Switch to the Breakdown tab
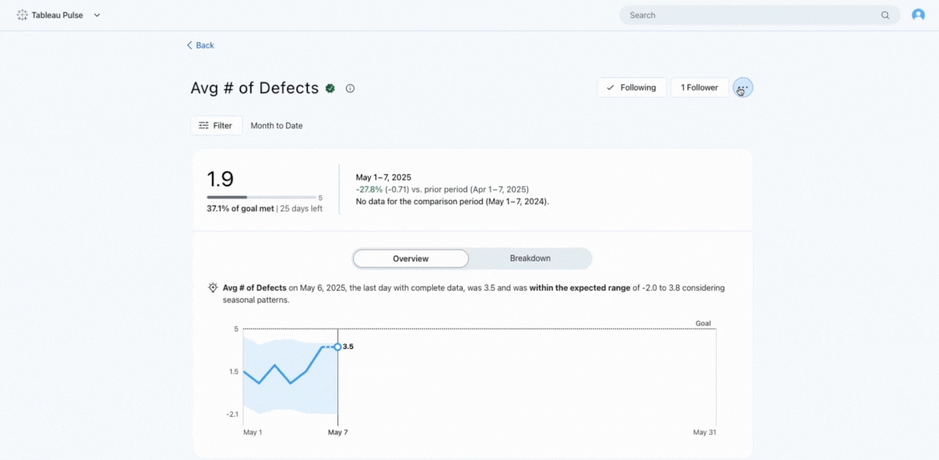This screenshot has height=460, width=939. pyautogui.click(x=530, y=258)
